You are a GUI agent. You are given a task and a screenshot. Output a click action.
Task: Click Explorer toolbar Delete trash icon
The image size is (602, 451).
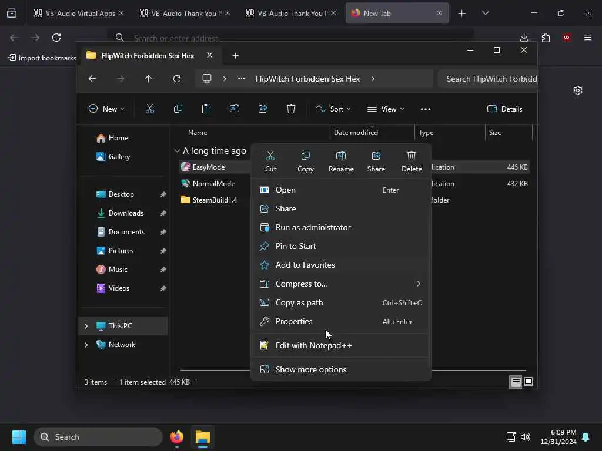(x=291, y=109)
